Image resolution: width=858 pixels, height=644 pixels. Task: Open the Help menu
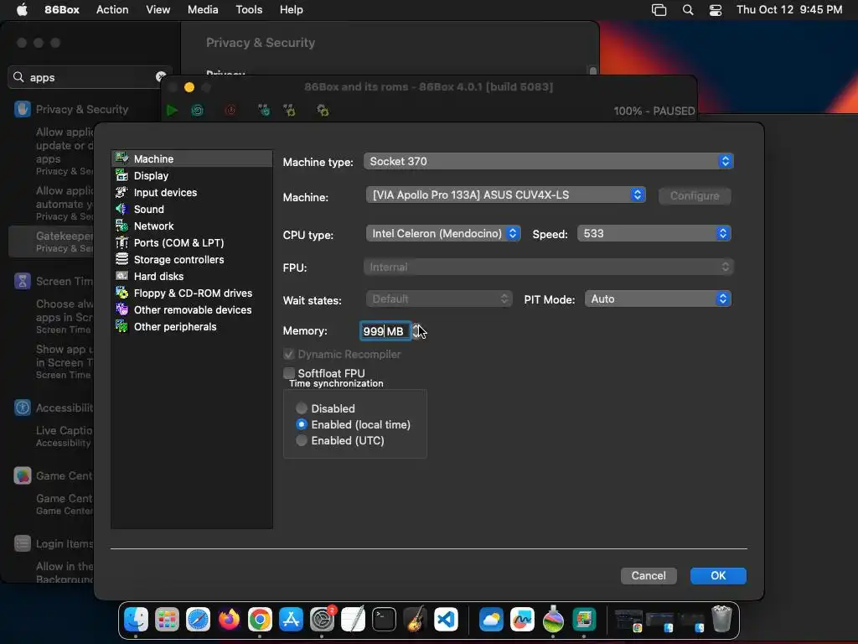tap(291, 9)
